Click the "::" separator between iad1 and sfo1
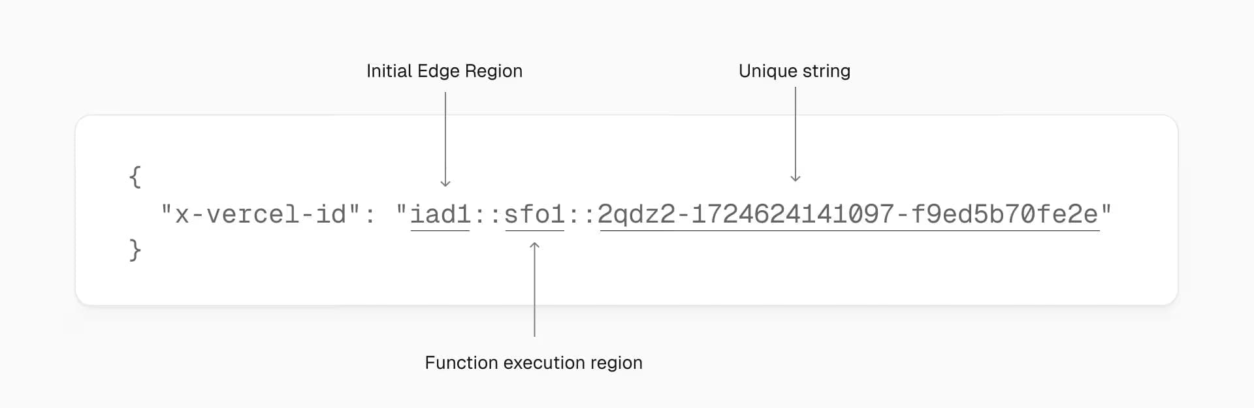1254x408 pixels. [x=487, y=215]
